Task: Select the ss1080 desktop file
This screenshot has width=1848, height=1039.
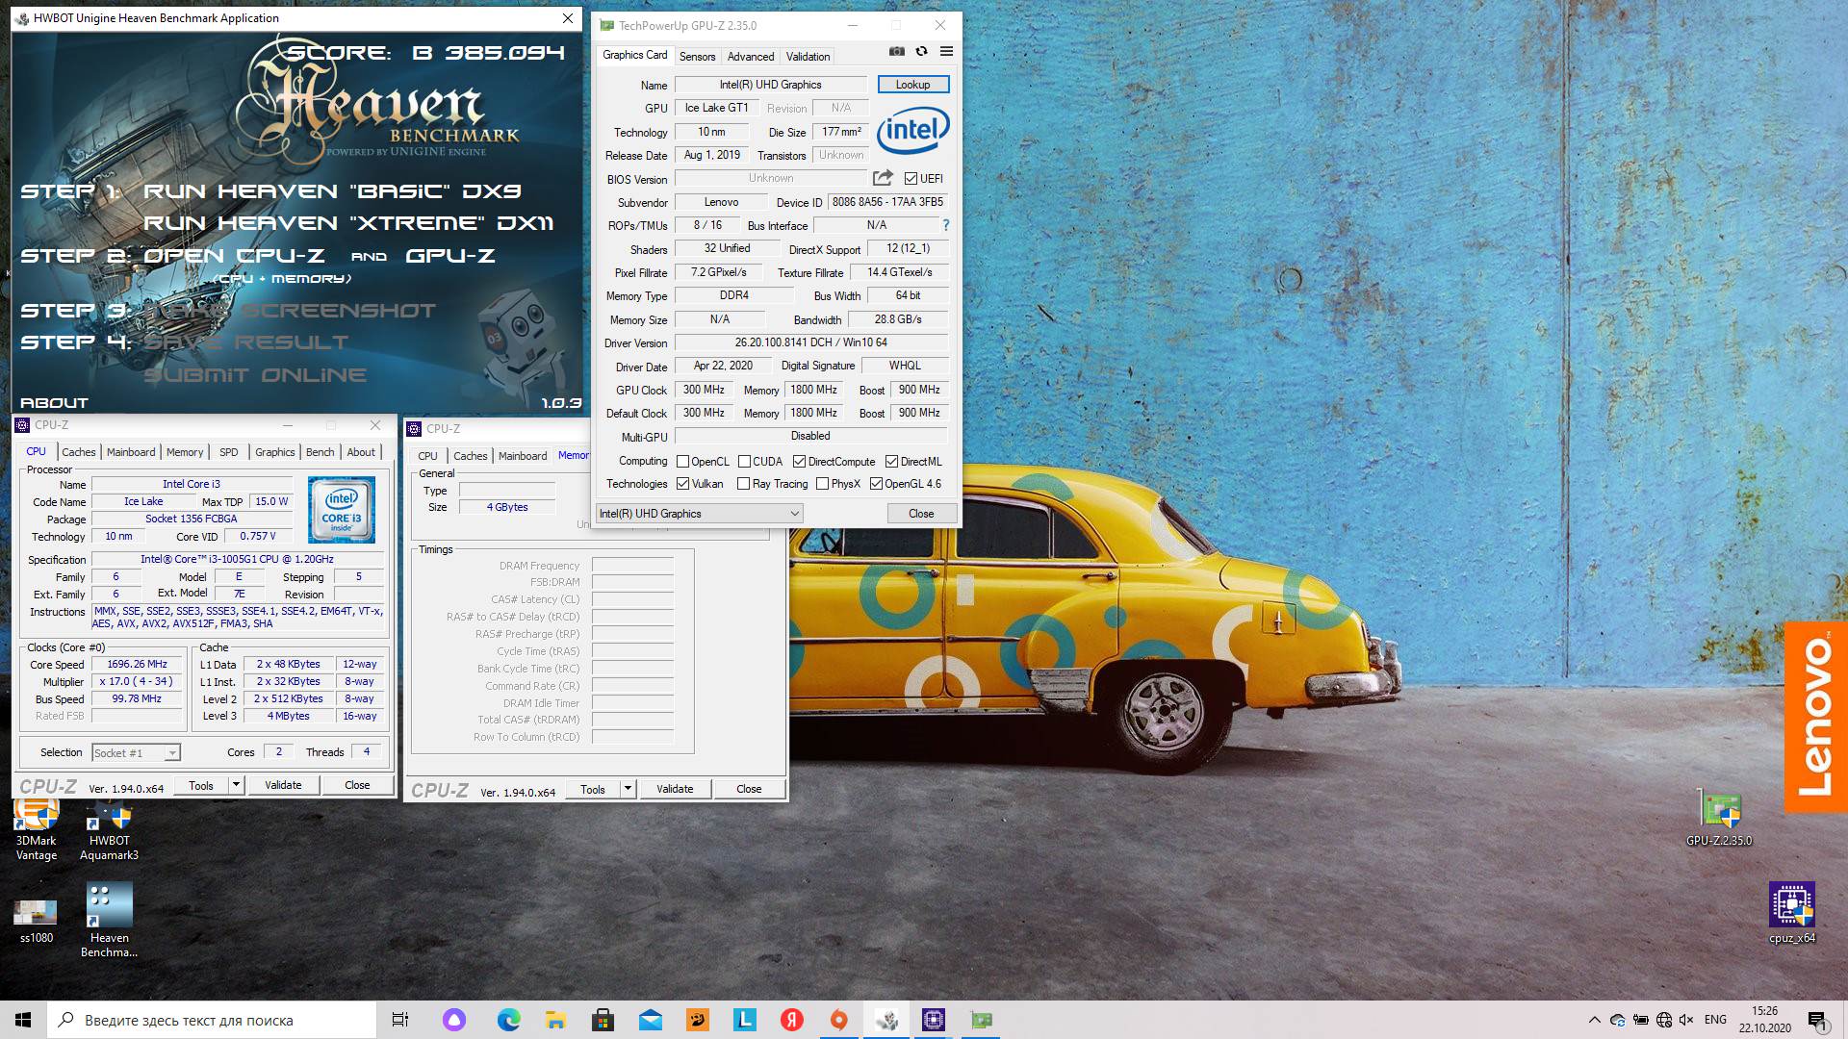Action: tap(37, 921)
